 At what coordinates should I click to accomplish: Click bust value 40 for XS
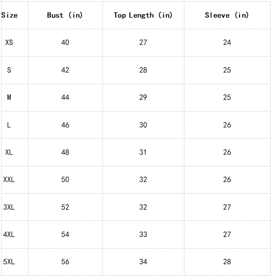pyautogui.click(x=65, y=42)
